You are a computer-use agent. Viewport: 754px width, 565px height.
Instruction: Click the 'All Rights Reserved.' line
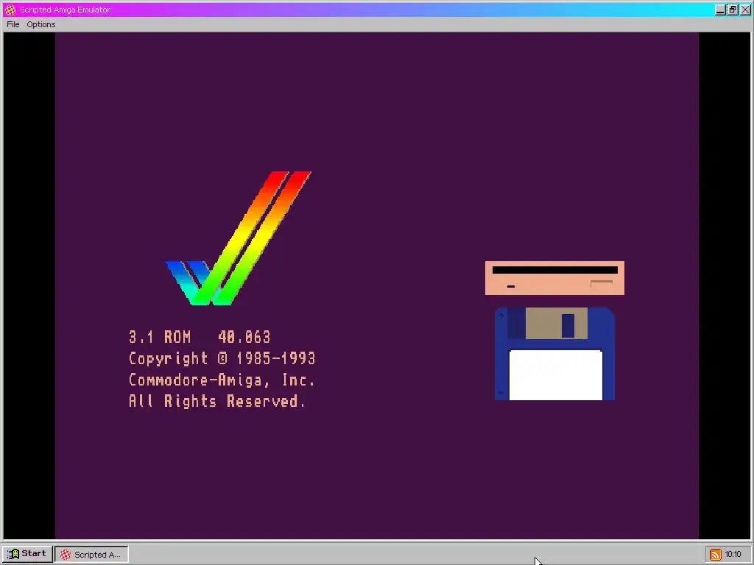point(217,401)
